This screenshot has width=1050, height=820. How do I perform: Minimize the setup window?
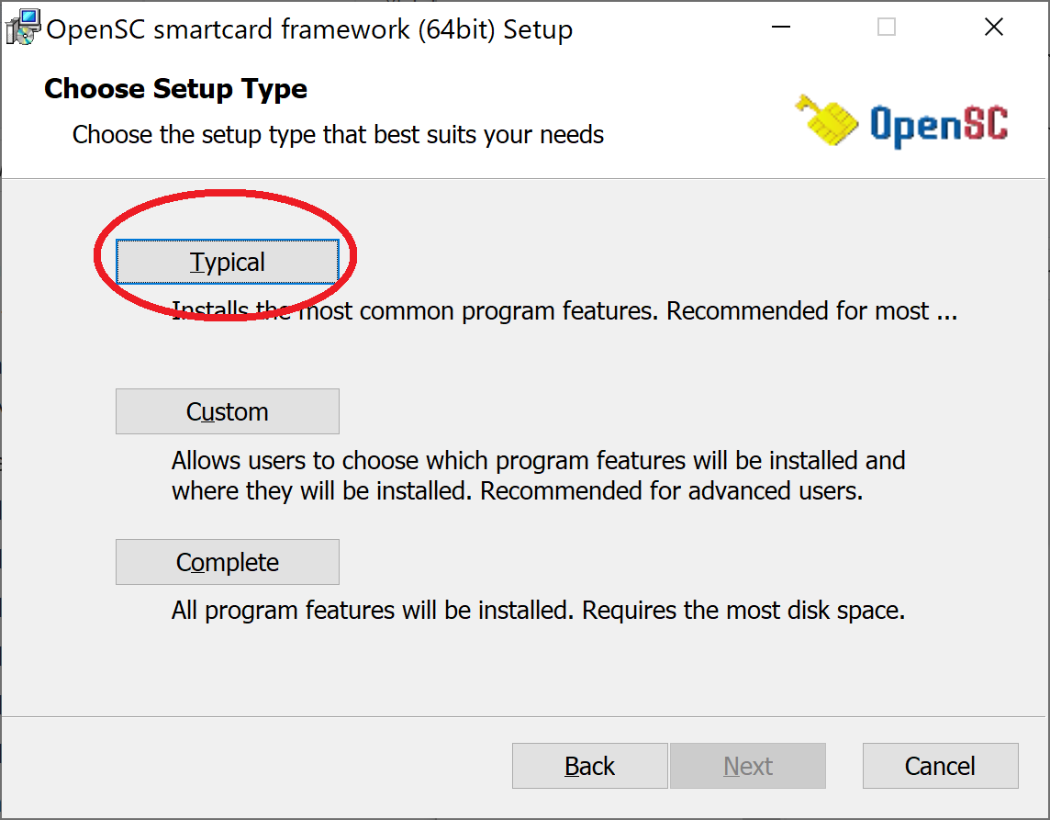780,27
